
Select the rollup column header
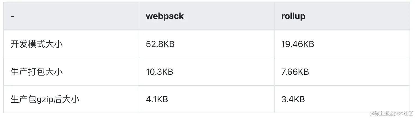(x=293, y=16)
